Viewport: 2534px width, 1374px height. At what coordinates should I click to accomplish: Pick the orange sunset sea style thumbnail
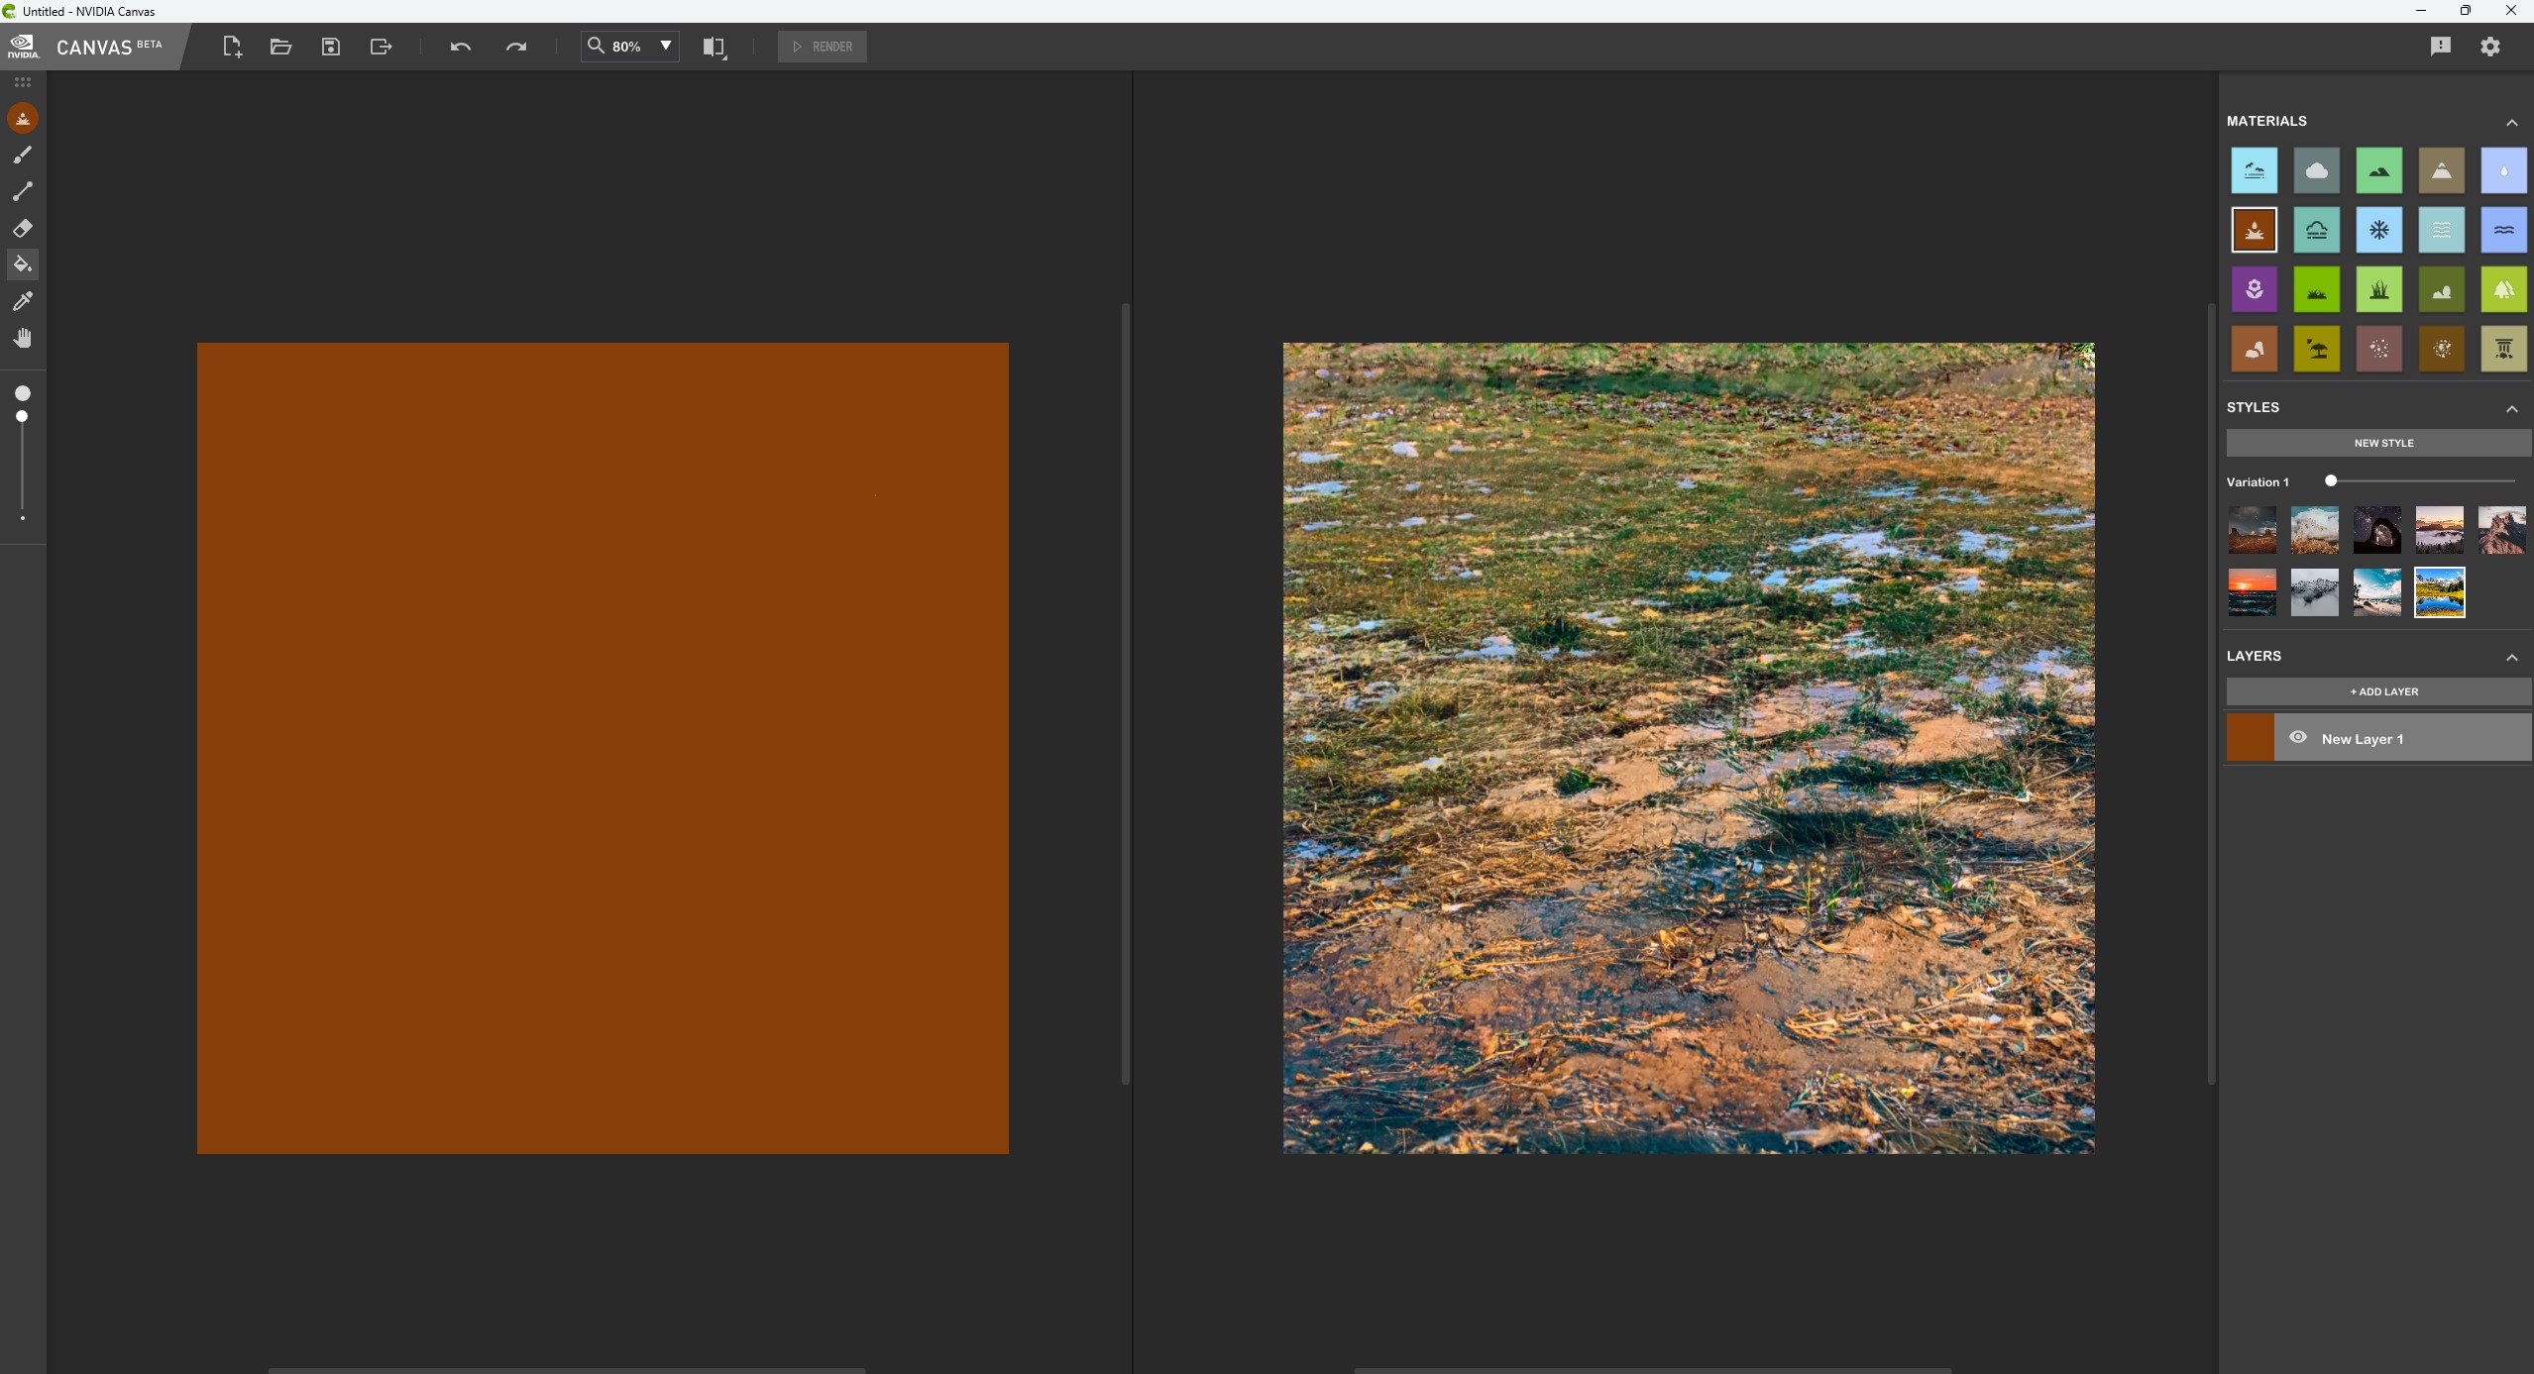pyautogui.click(x=2253, y=592)
